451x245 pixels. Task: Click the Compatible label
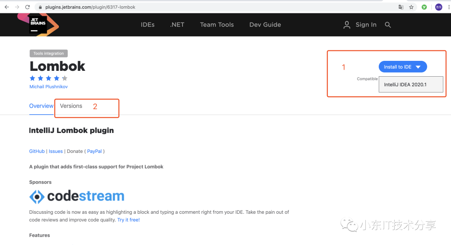tap(367, 79)
